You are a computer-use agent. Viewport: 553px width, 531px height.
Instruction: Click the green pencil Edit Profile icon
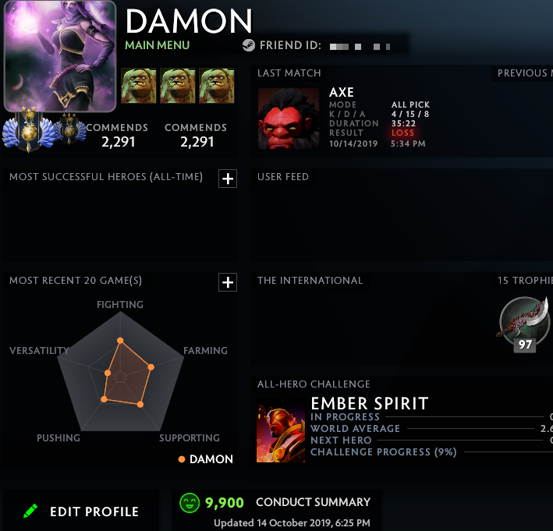[30, 511]
